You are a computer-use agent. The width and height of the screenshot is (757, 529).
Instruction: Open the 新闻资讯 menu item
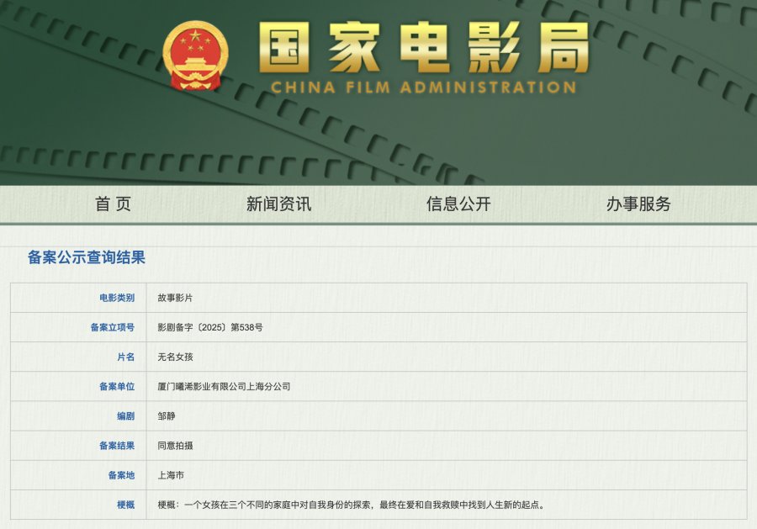click(x=278, y=204)
